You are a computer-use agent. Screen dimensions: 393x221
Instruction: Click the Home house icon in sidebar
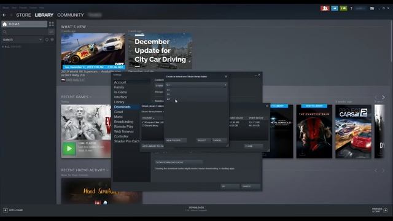pyautogui.click(x=5, y=24)
